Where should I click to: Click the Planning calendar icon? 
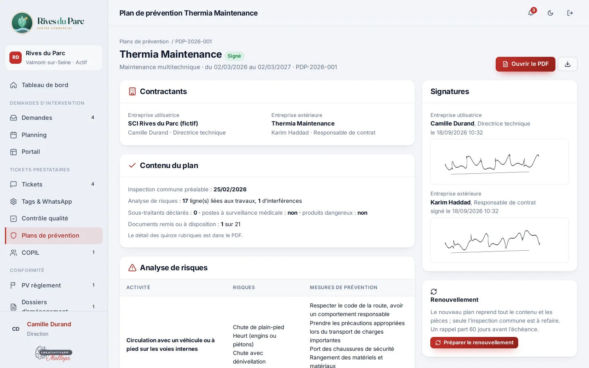click(x=13, y=135)
